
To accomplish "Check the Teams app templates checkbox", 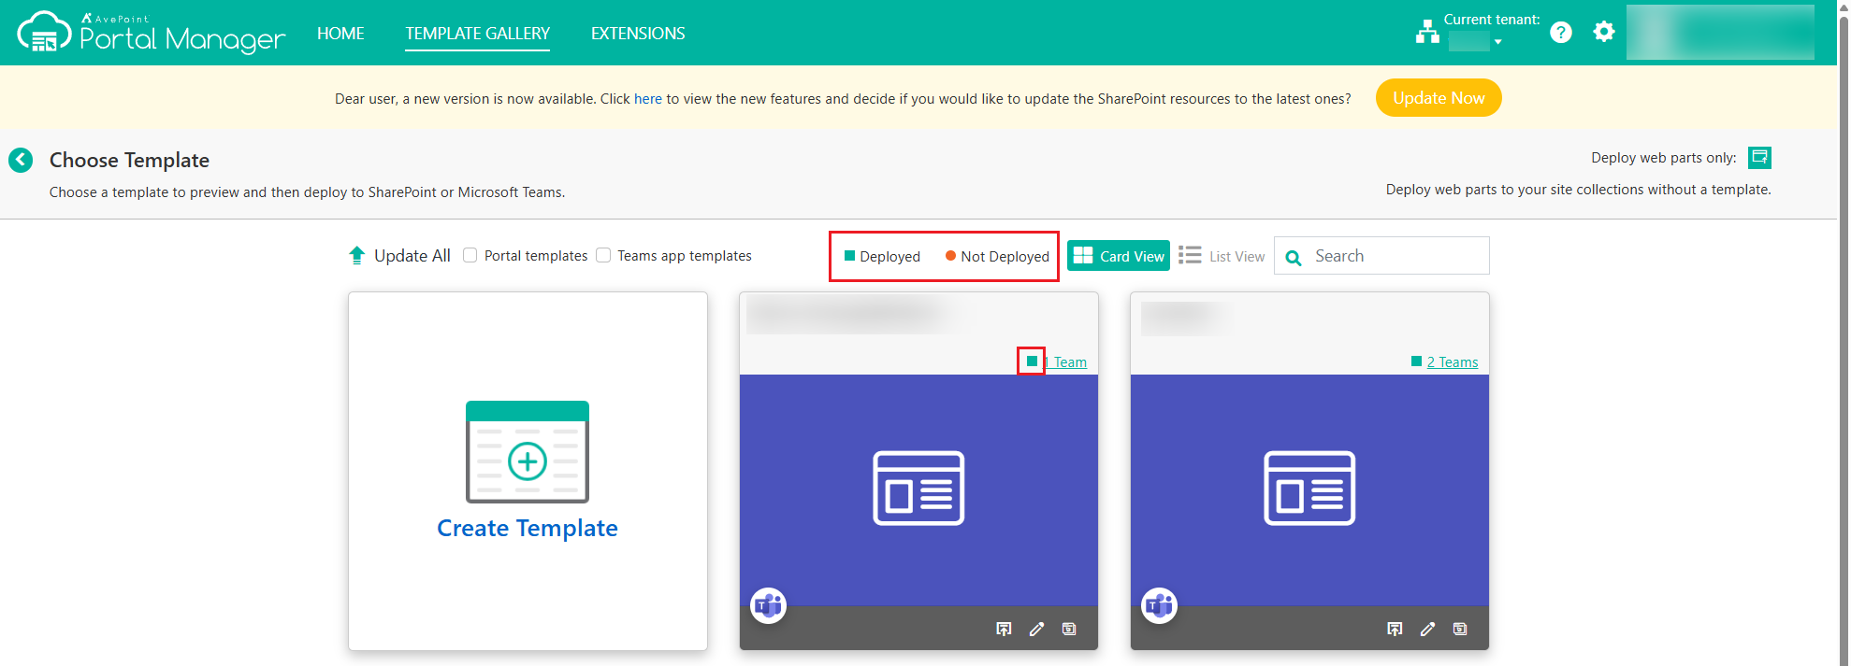I will (604, 255).
